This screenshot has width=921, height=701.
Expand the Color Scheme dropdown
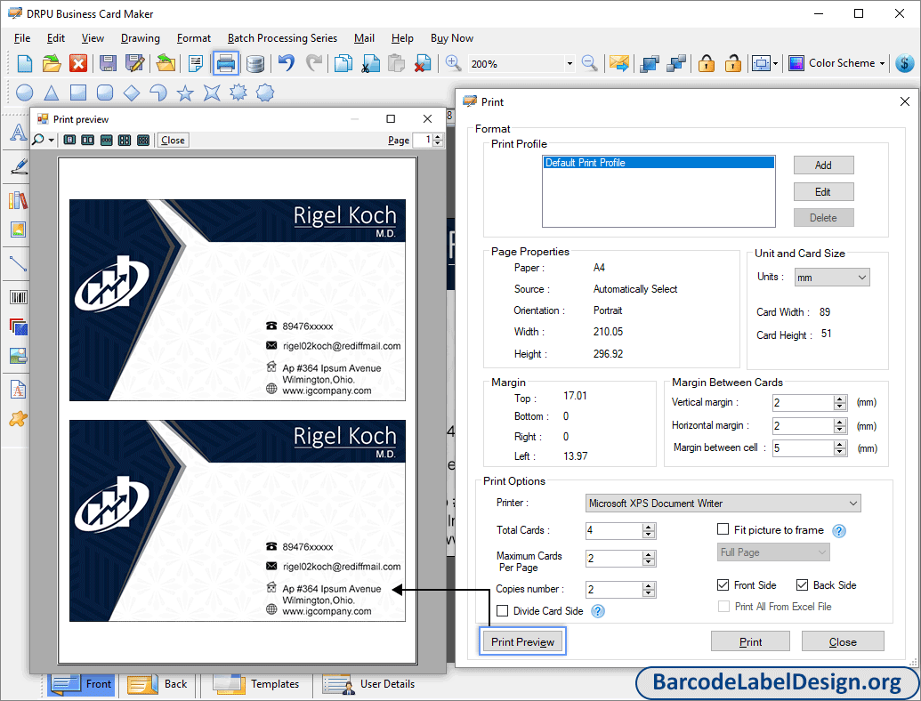click(x=882, y=63)
